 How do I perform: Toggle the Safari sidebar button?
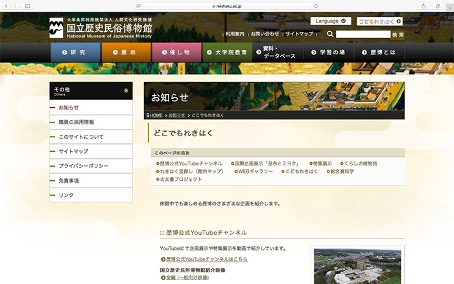pyautogui.click(x=27, y=6)
